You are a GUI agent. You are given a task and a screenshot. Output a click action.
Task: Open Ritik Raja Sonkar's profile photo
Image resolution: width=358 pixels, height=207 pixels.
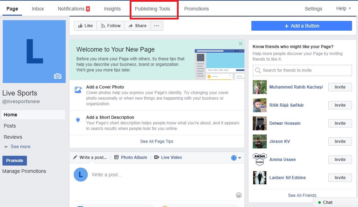point(260,105)
